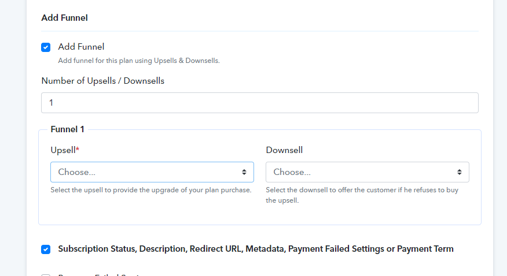Click the downsell refusal help text

point(362,195)
